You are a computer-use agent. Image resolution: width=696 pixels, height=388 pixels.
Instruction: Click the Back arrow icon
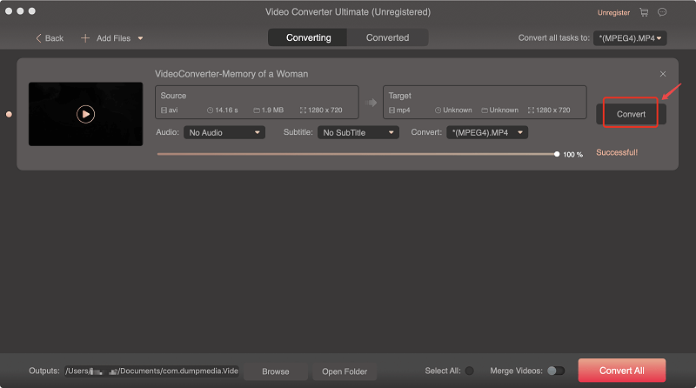point(39,38)
